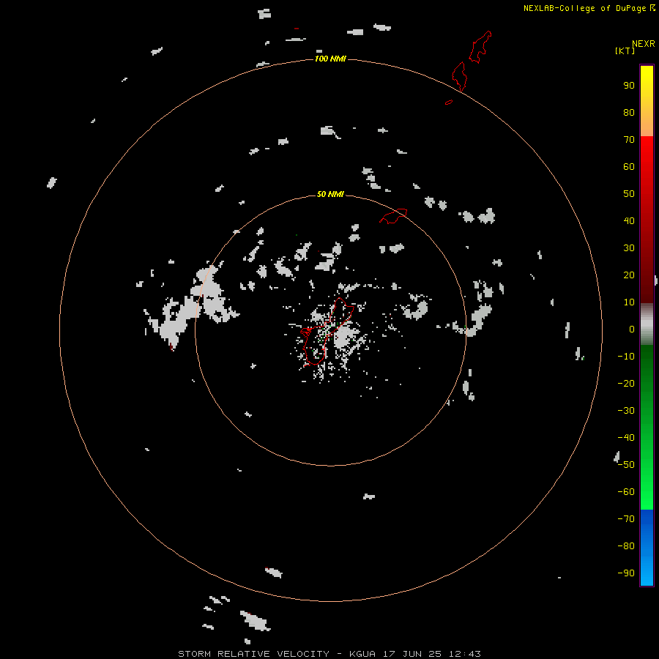This screenshot has width=659, height=659.
Task: Click the [KT] units label
Action: pyautogui.click(x=625, y=51)
